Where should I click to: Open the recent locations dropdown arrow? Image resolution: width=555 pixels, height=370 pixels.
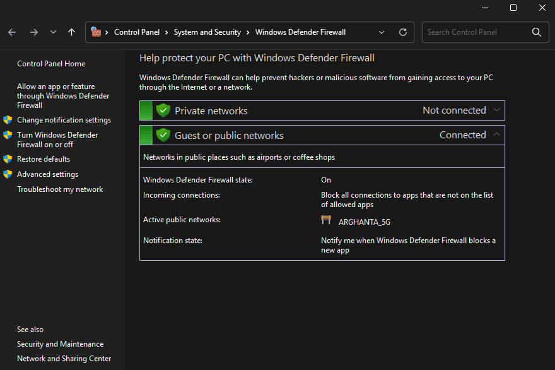pos(53,32)
